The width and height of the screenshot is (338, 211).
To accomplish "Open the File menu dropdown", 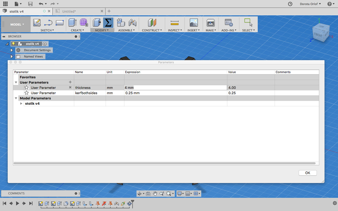I will tap(18, 4).
